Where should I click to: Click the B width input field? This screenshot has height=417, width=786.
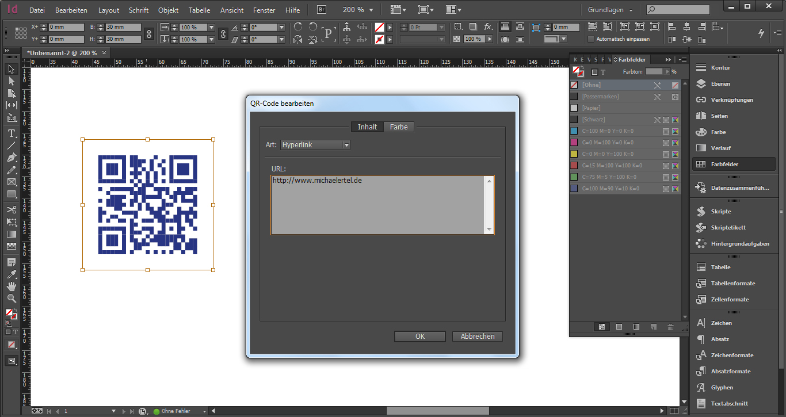click(x=123, y=27)
